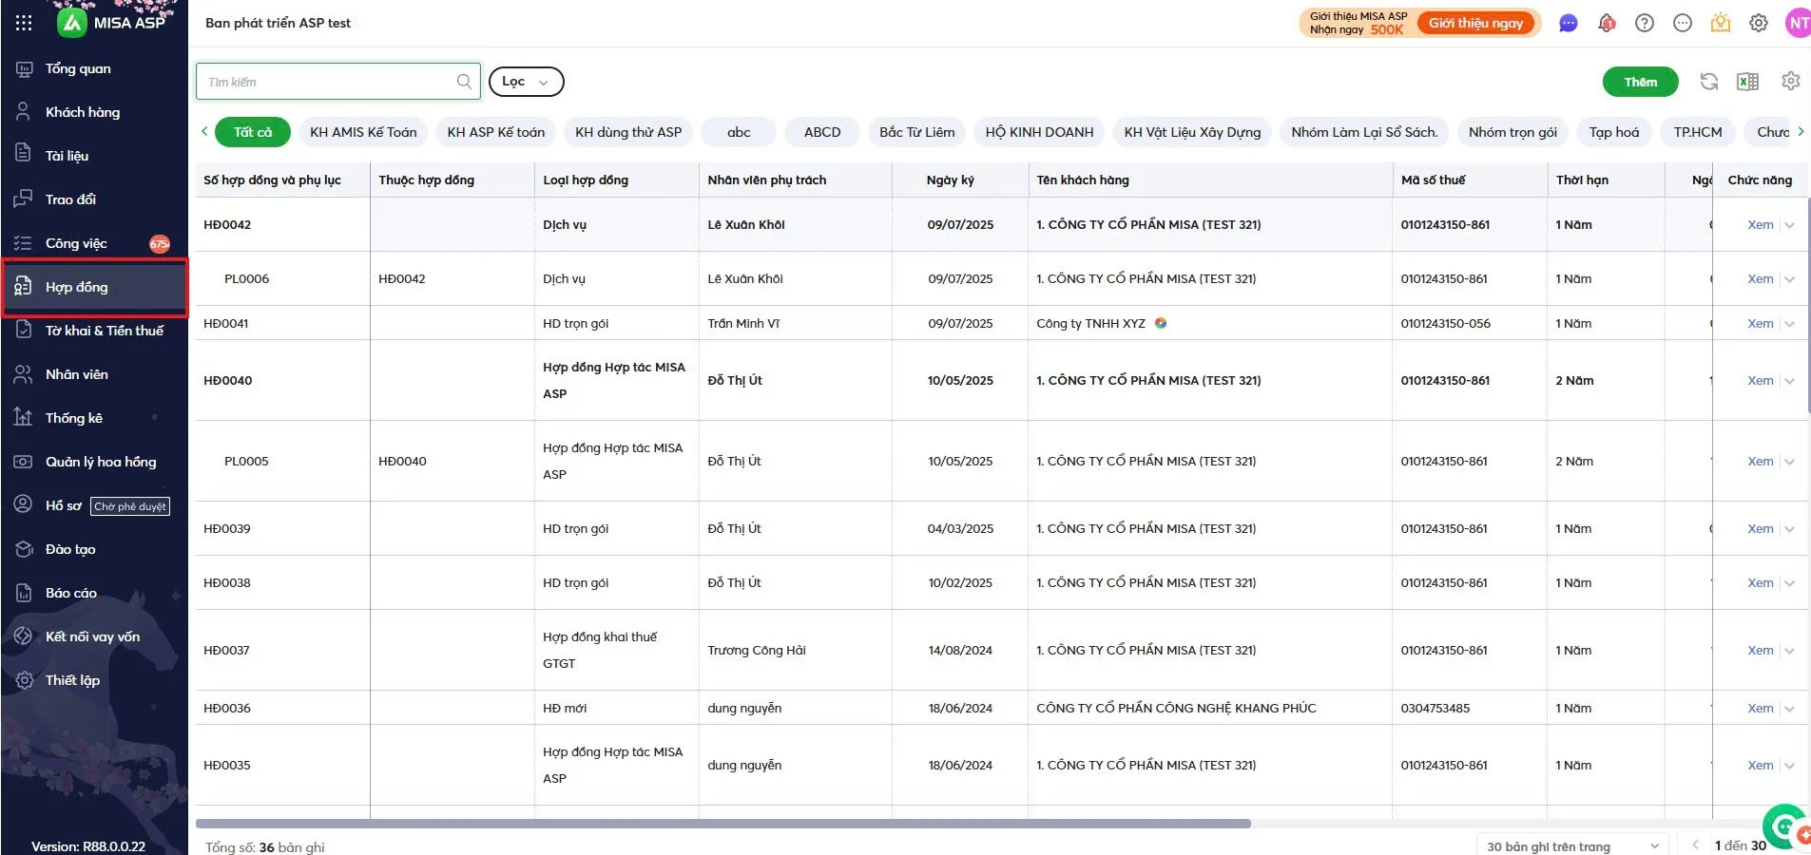Expand actions arrow for row HĐ0041
Screen dimensions: 1811x855
1790,324
